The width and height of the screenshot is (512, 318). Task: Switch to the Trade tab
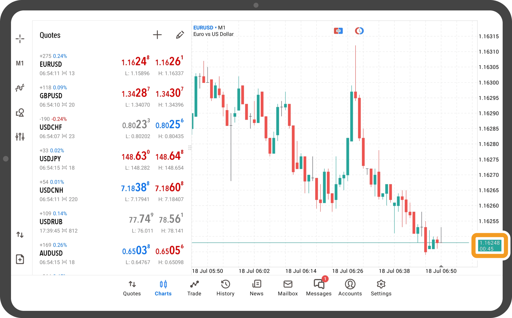point(194,288)
